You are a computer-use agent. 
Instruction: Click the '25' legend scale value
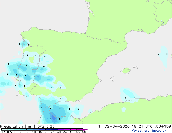pos(53,132)
